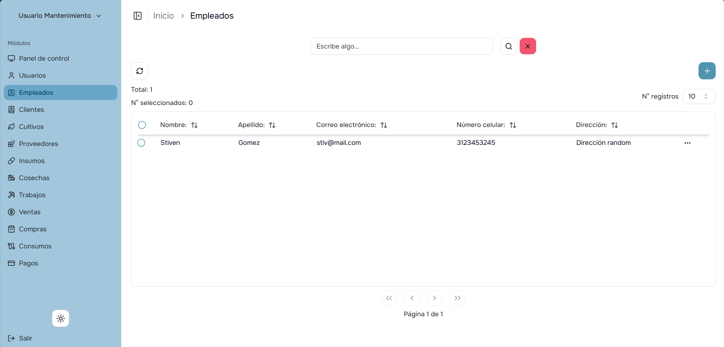Collapse the sidebar with the panel icon
Image resolution: width=724 pixels, height=347 pixels.
click(x=137, y=16)
